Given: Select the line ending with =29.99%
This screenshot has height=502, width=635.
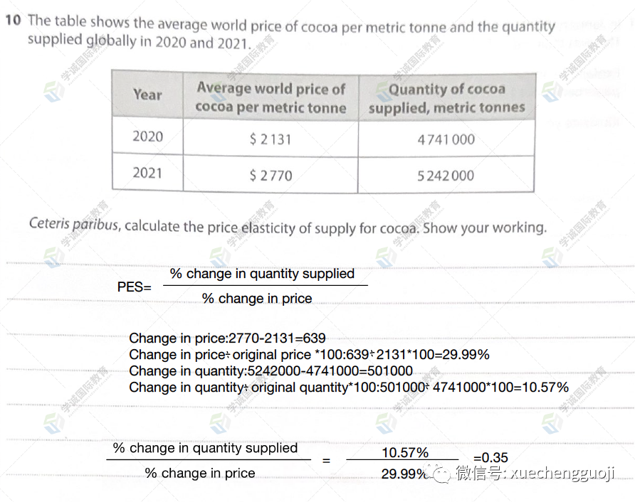Looking at the screenshot, I should 309,354.
